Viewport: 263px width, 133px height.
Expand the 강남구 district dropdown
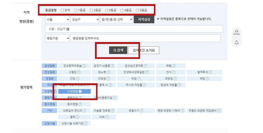(85, 19)
